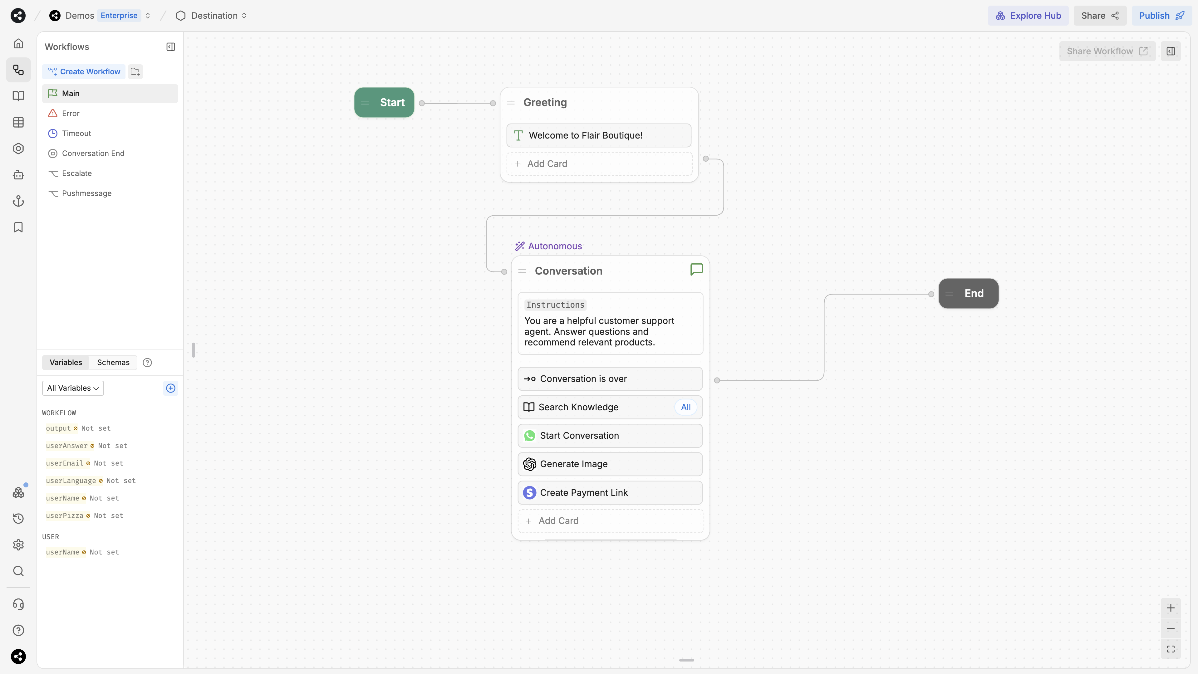
Task: Switch to the Schemas tab
Action: click(113, 363)
